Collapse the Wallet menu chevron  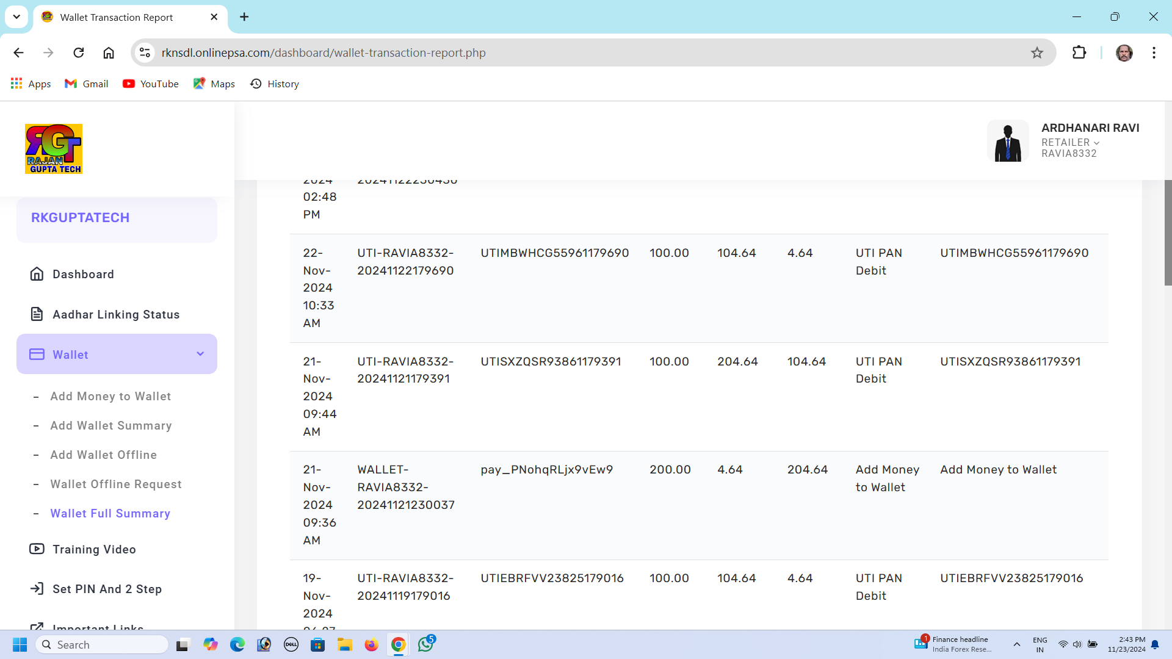click(x=200, y=354)
